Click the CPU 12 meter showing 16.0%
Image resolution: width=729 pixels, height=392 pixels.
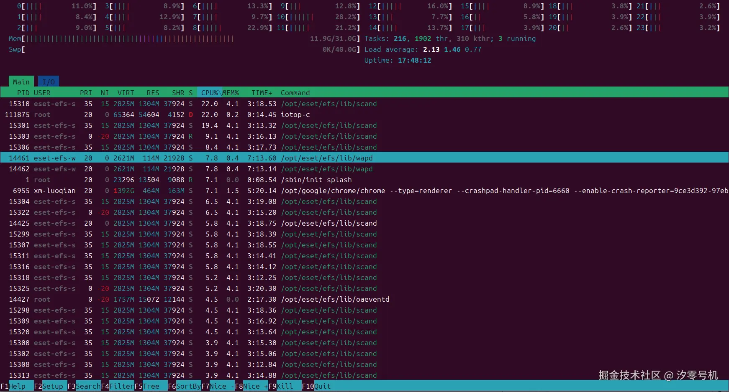(410, 6)
